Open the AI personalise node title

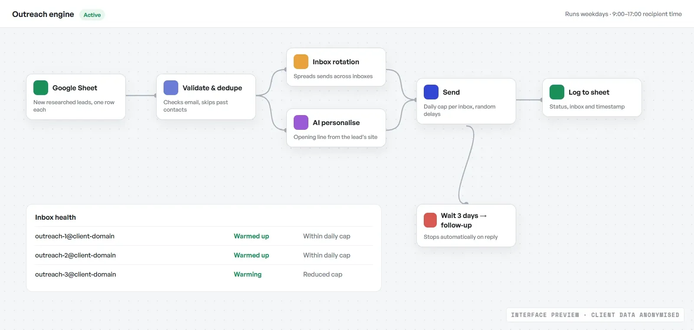pyautogui.click(x=336, y=122)
